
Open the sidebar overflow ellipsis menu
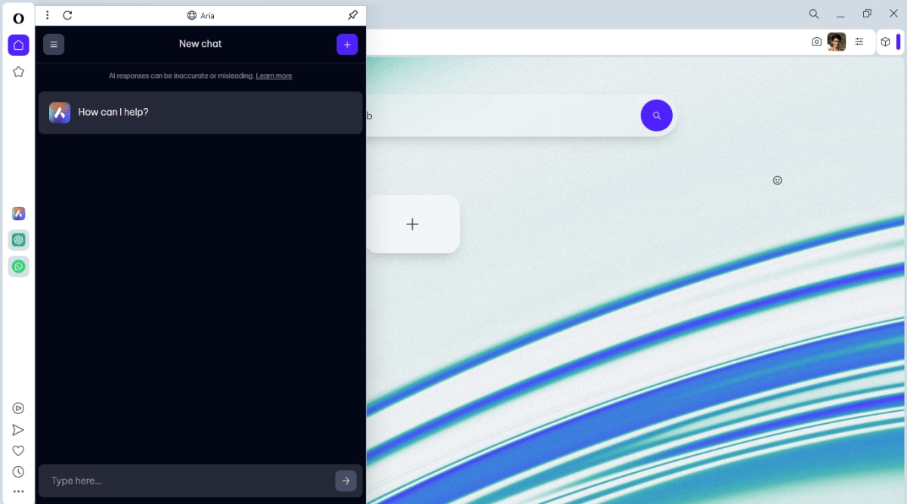pos(18,491)
